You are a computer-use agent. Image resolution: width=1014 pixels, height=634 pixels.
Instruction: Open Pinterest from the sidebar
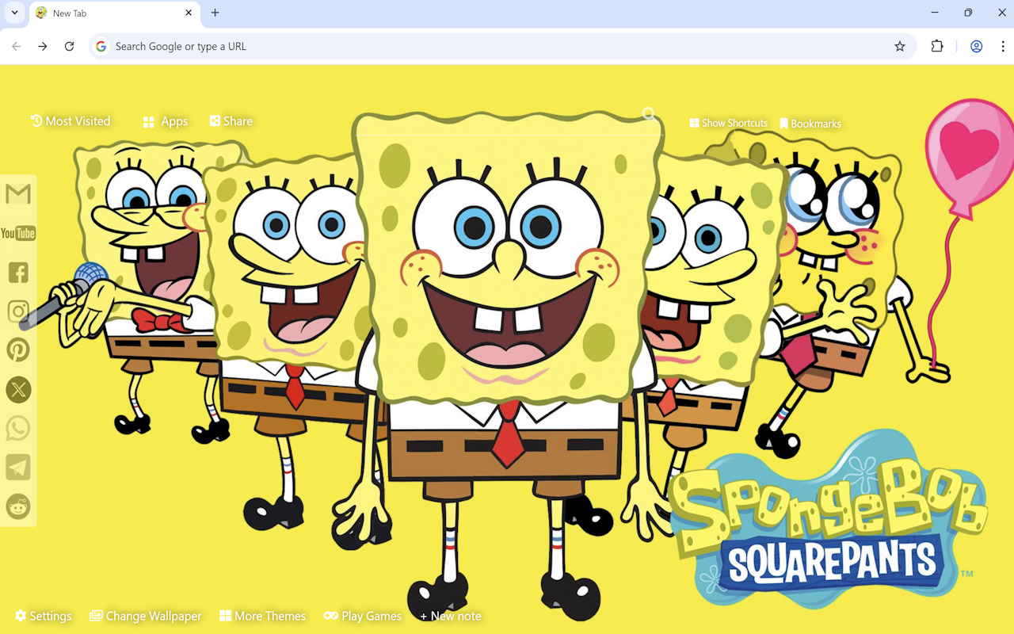click(x=17, y=349)
